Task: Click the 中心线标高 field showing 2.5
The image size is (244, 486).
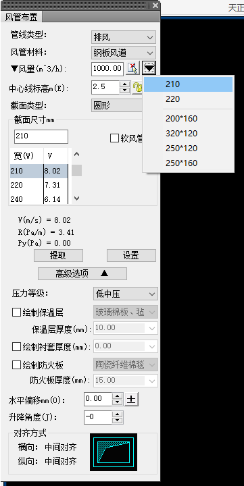Action: (x=105, y=87)
